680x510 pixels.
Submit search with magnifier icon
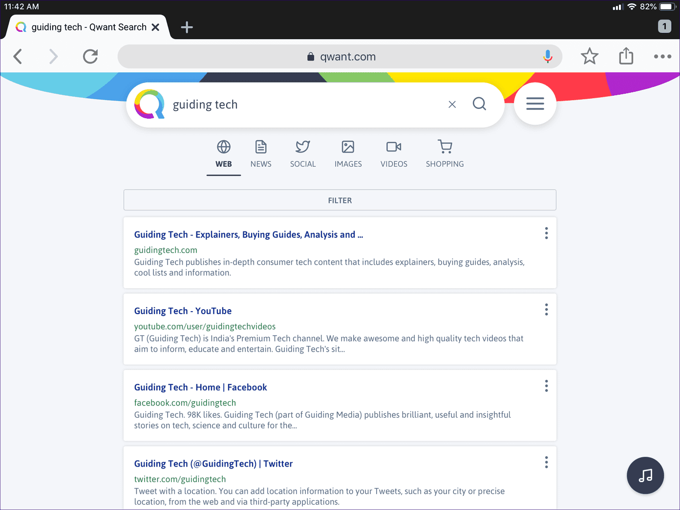(479, 104)
